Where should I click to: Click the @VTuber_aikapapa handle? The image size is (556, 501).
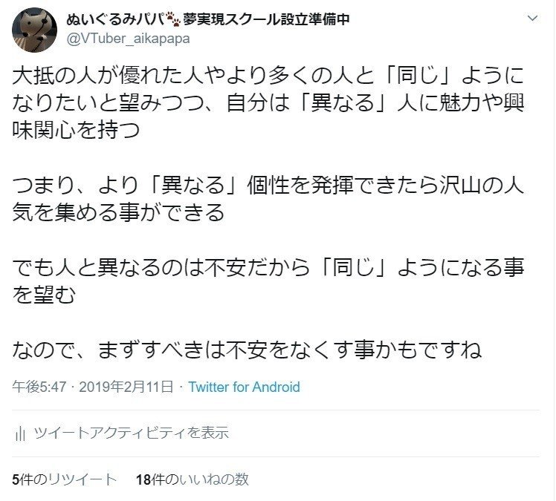[x=128, y=39]
